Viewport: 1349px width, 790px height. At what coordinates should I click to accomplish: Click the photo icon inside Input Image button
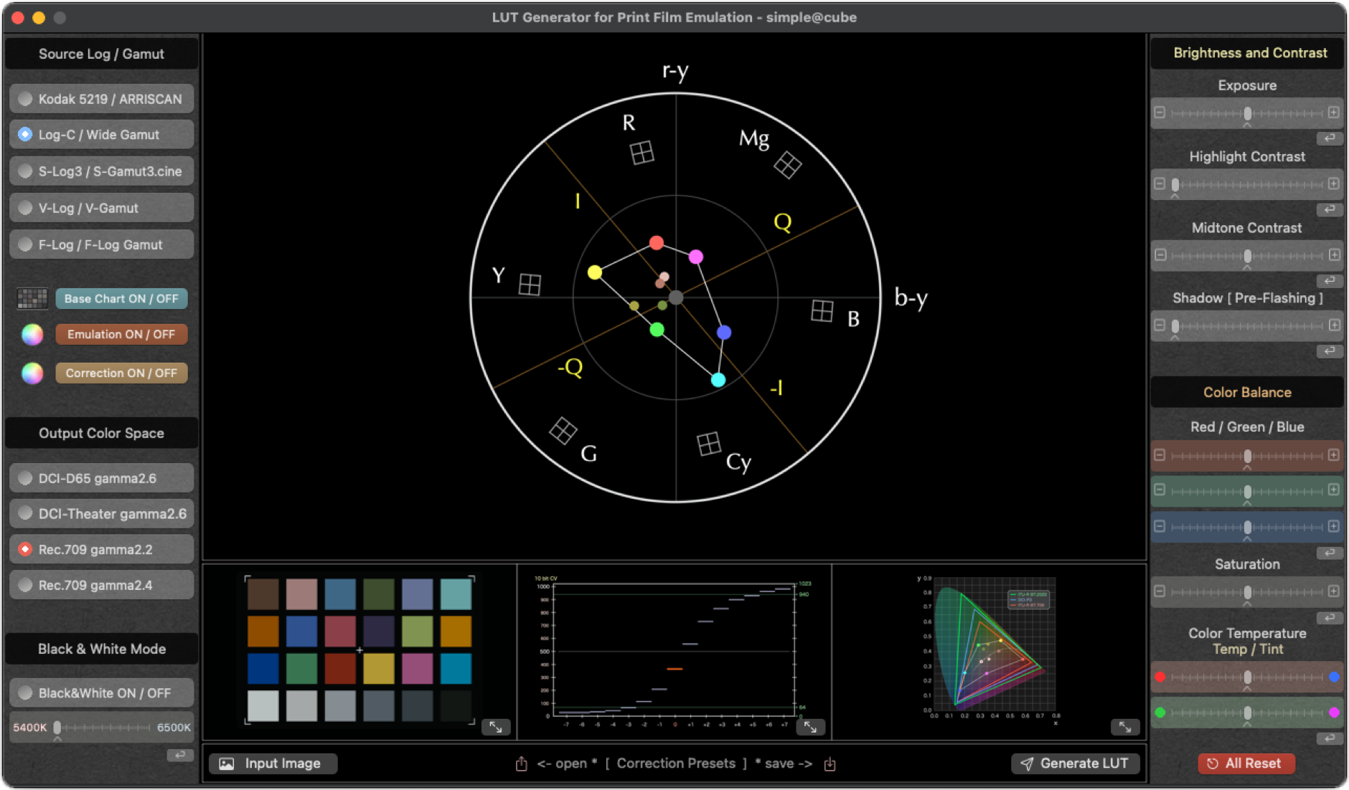tap(227, 763)
